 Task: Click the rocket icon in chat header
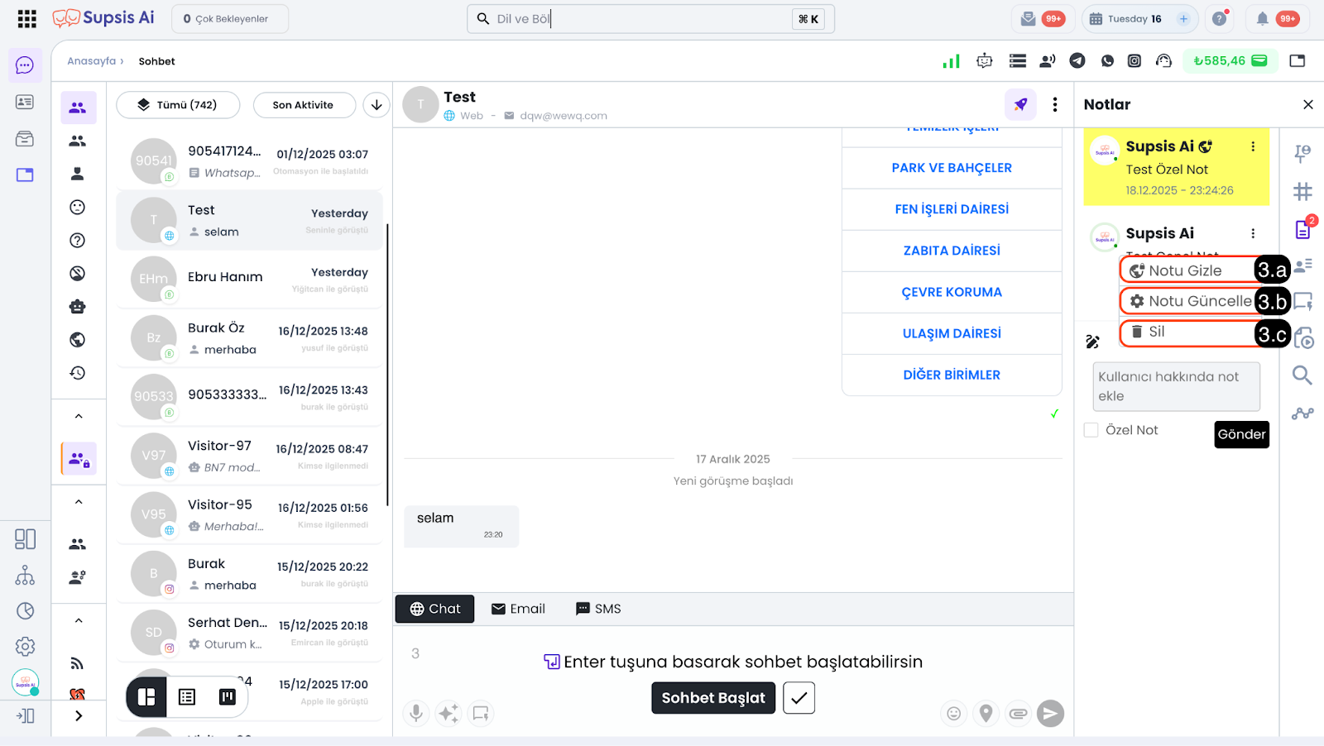(x=1020, y=104)
